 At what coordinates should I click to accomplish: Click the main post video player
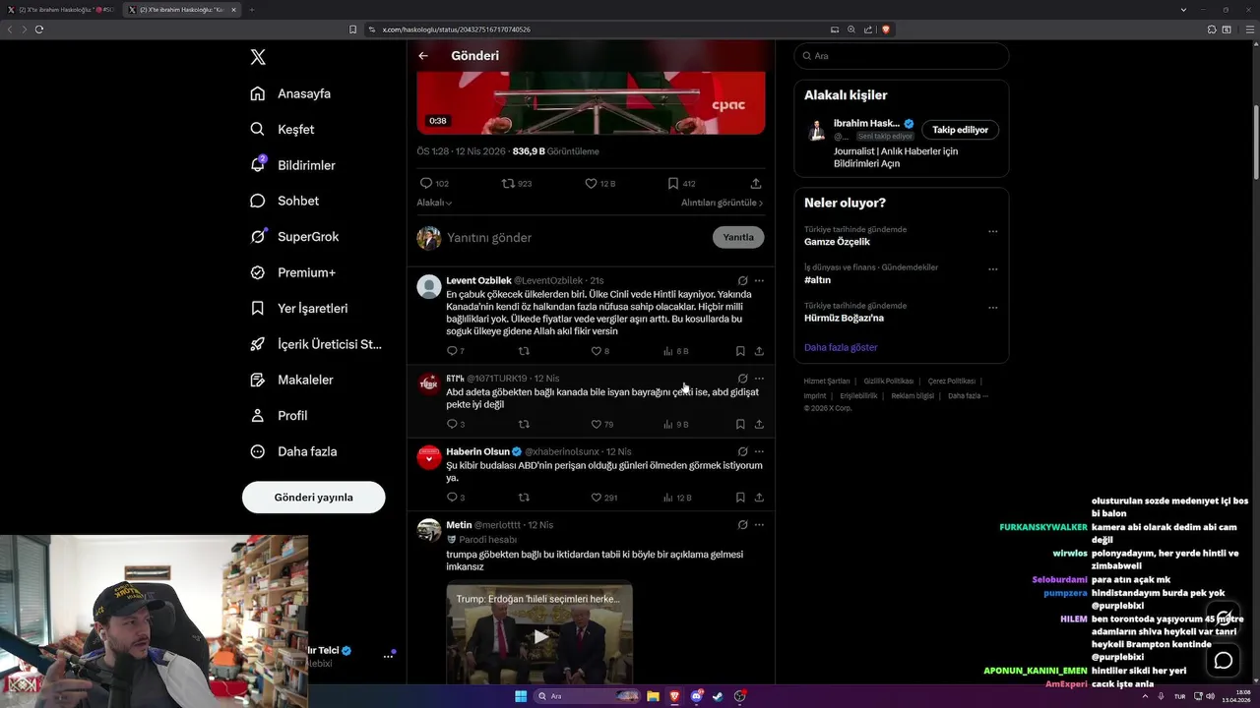pos(591,102)
